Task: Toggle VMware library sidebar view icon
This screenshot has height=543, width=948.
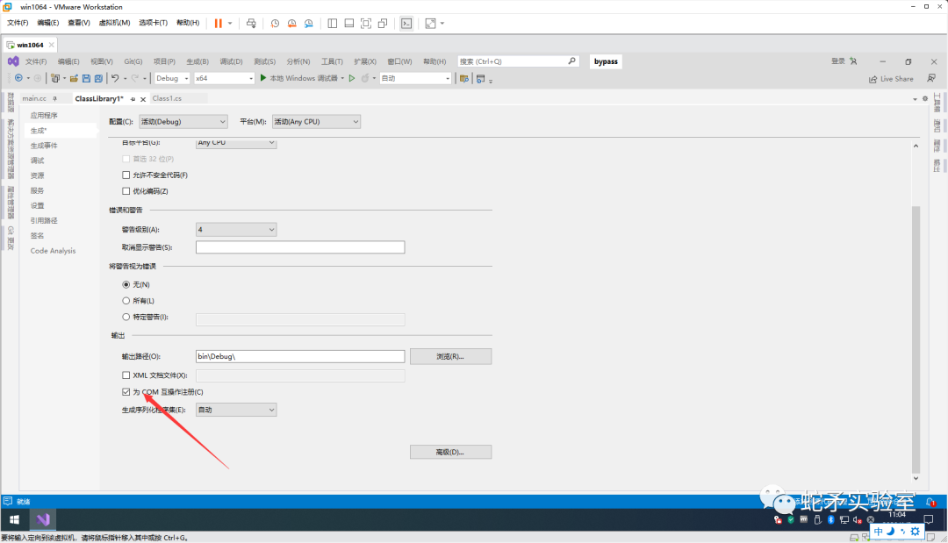Action: point(333,23)
